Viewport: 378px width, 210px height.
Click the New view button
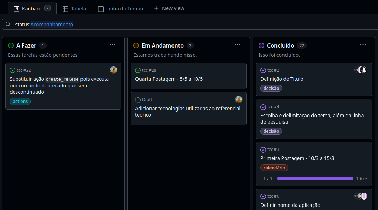(x=169, y=8)
